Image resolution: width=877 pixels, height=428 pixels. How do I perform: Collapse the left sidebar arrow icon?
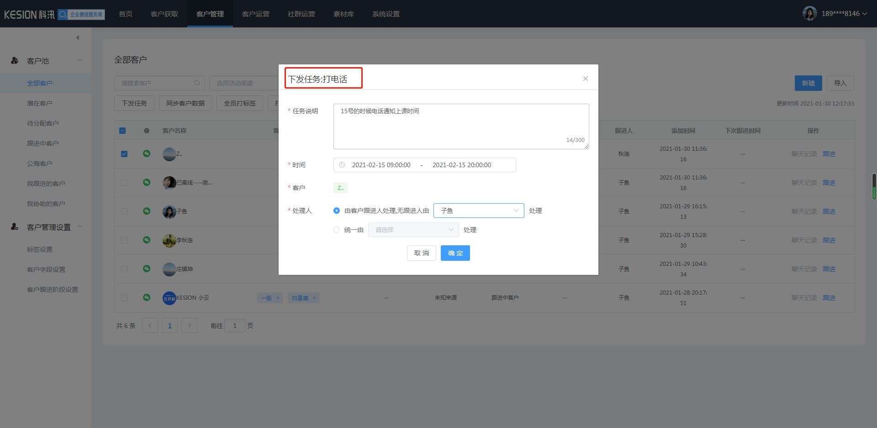78,37
